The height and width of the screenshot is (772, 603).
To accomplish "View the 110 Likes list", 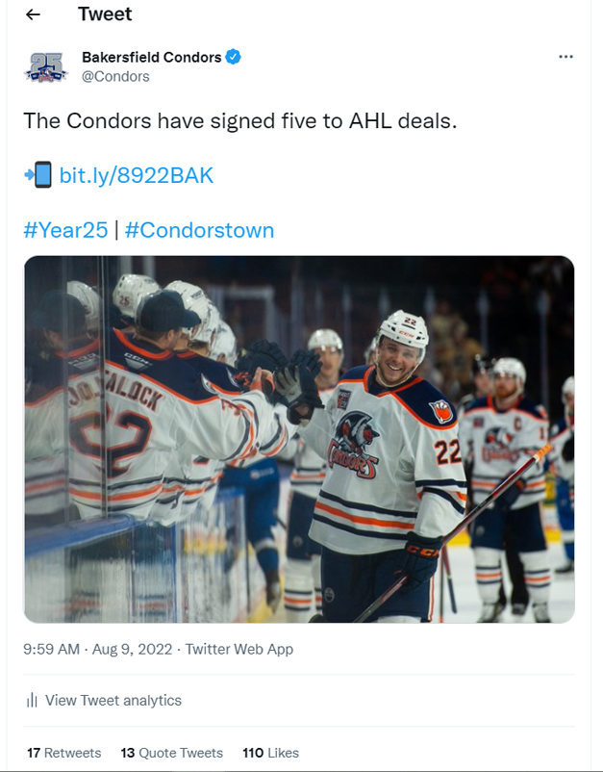I will coord(270,753).
